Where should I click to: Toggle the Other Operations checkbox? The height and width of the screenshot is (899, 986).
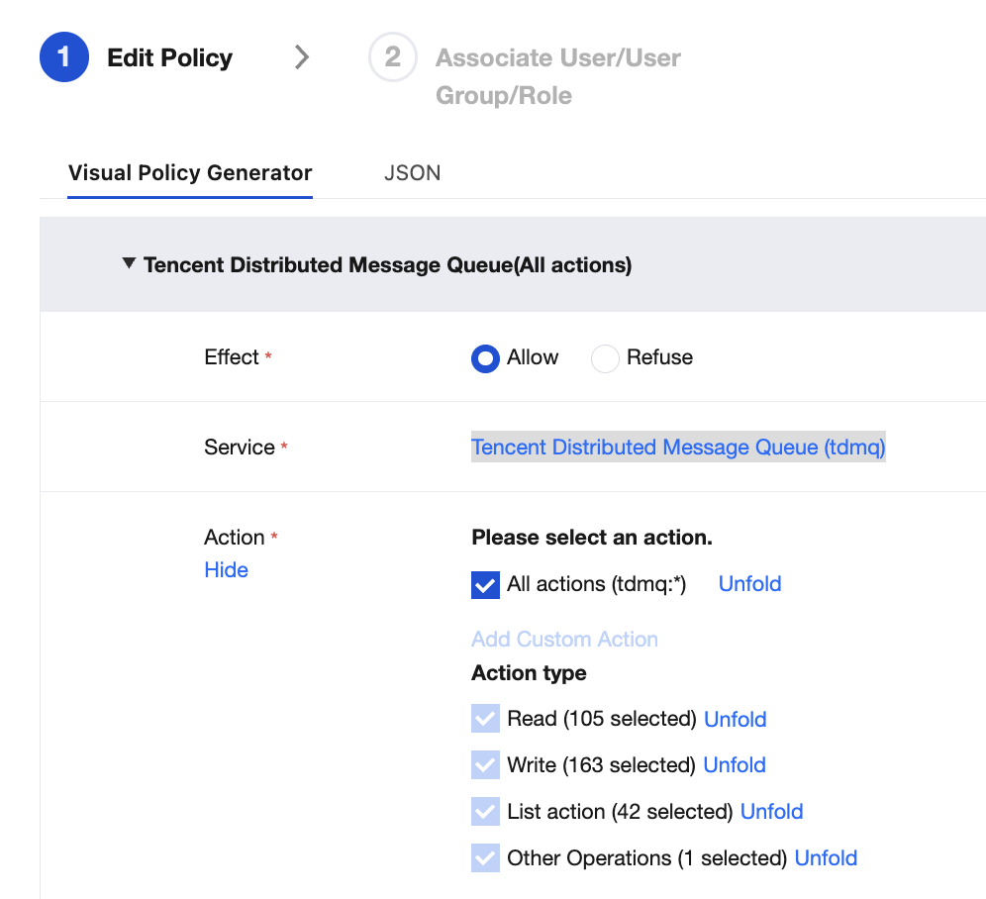click(485, 858)
